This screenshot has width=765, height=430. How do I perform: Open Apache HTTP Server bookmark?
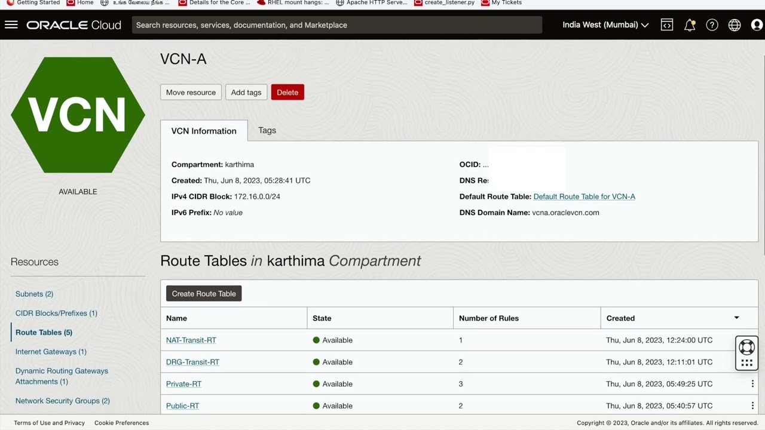tap(372, 3)
